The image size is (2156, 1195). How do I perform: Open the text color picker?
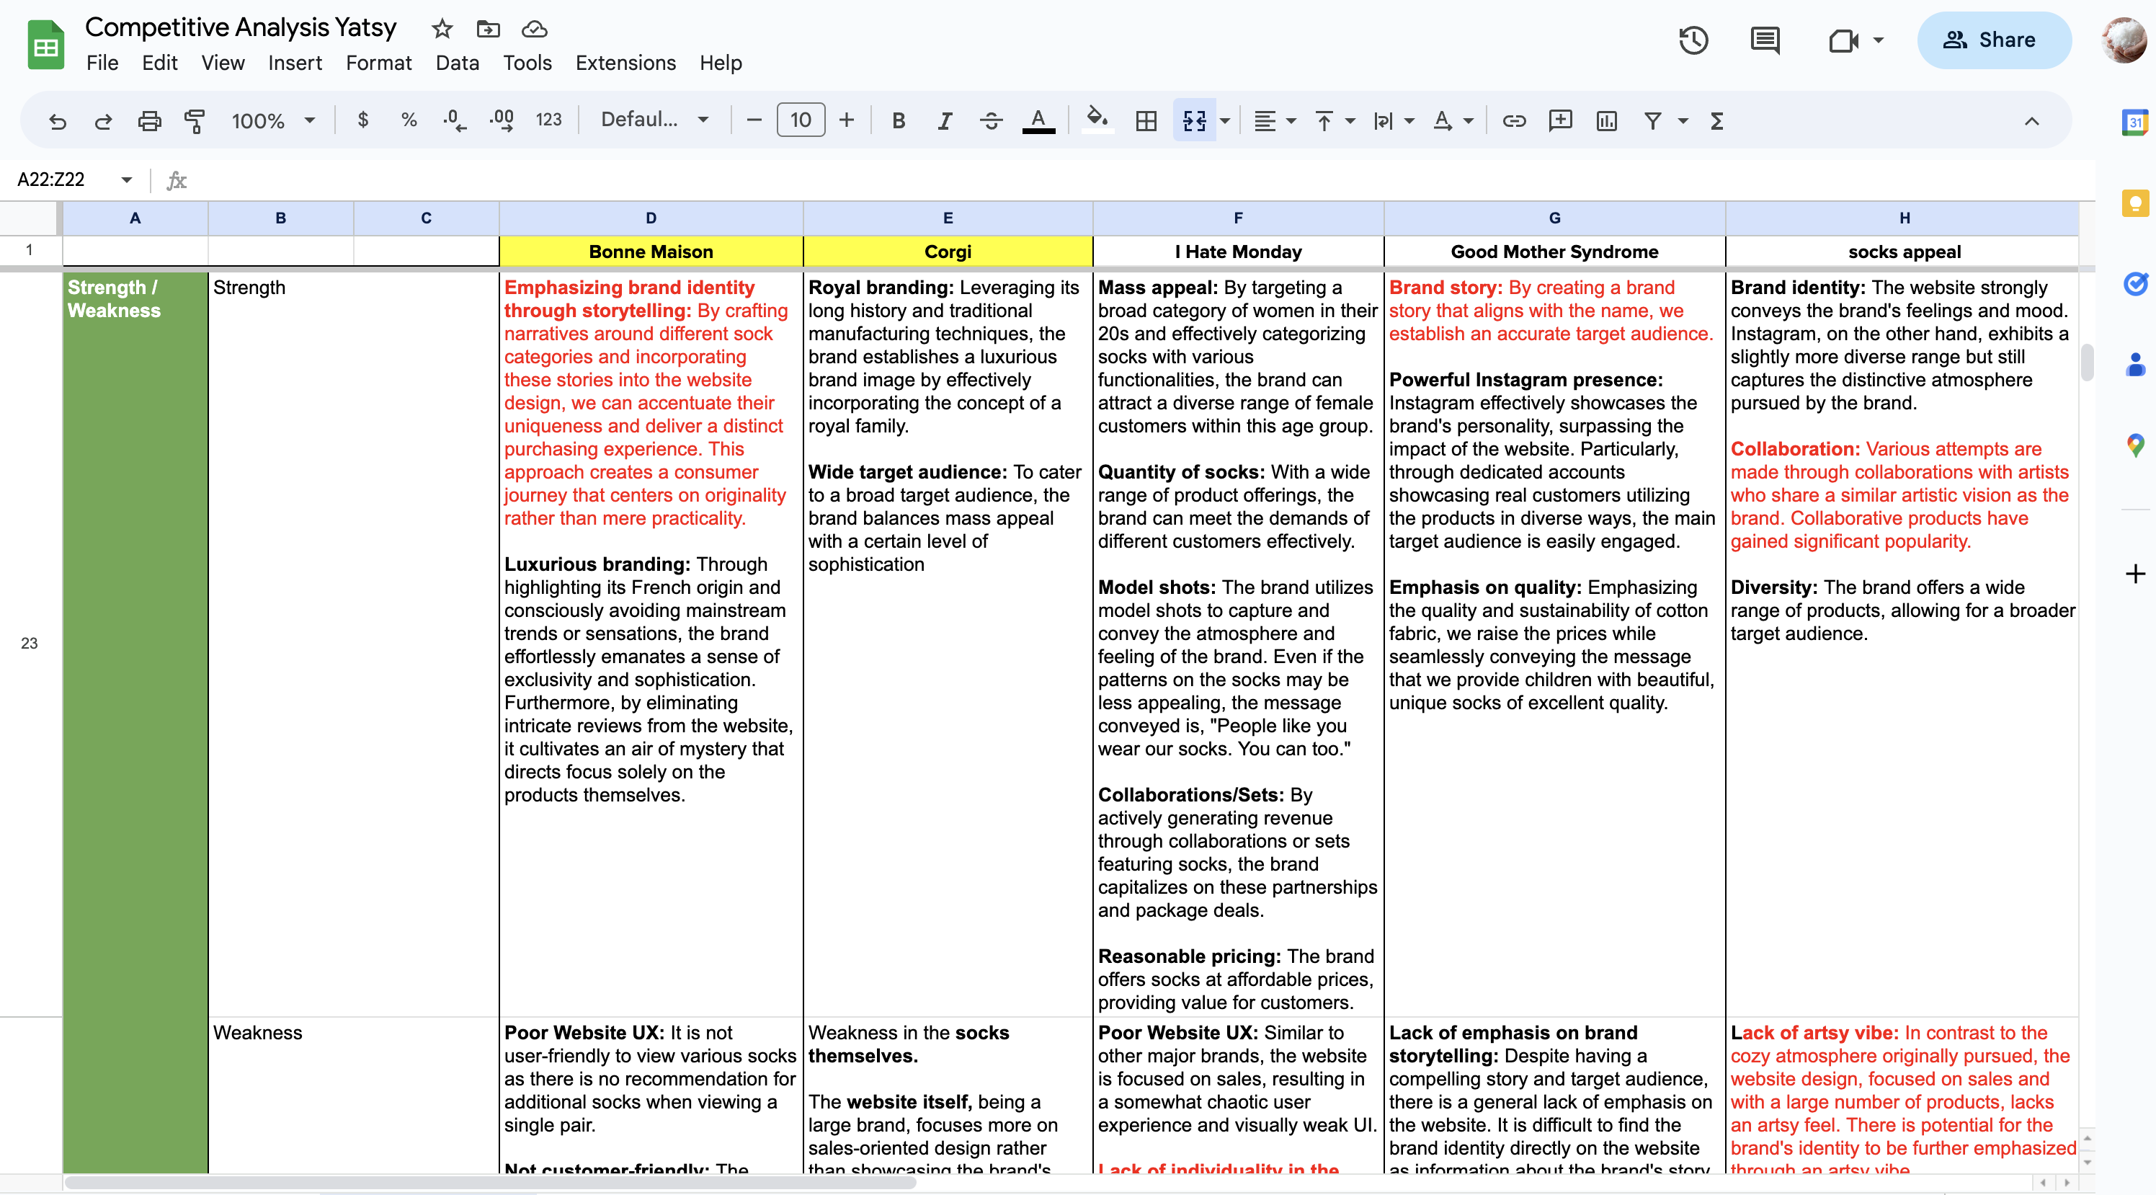pos(1038,120)
